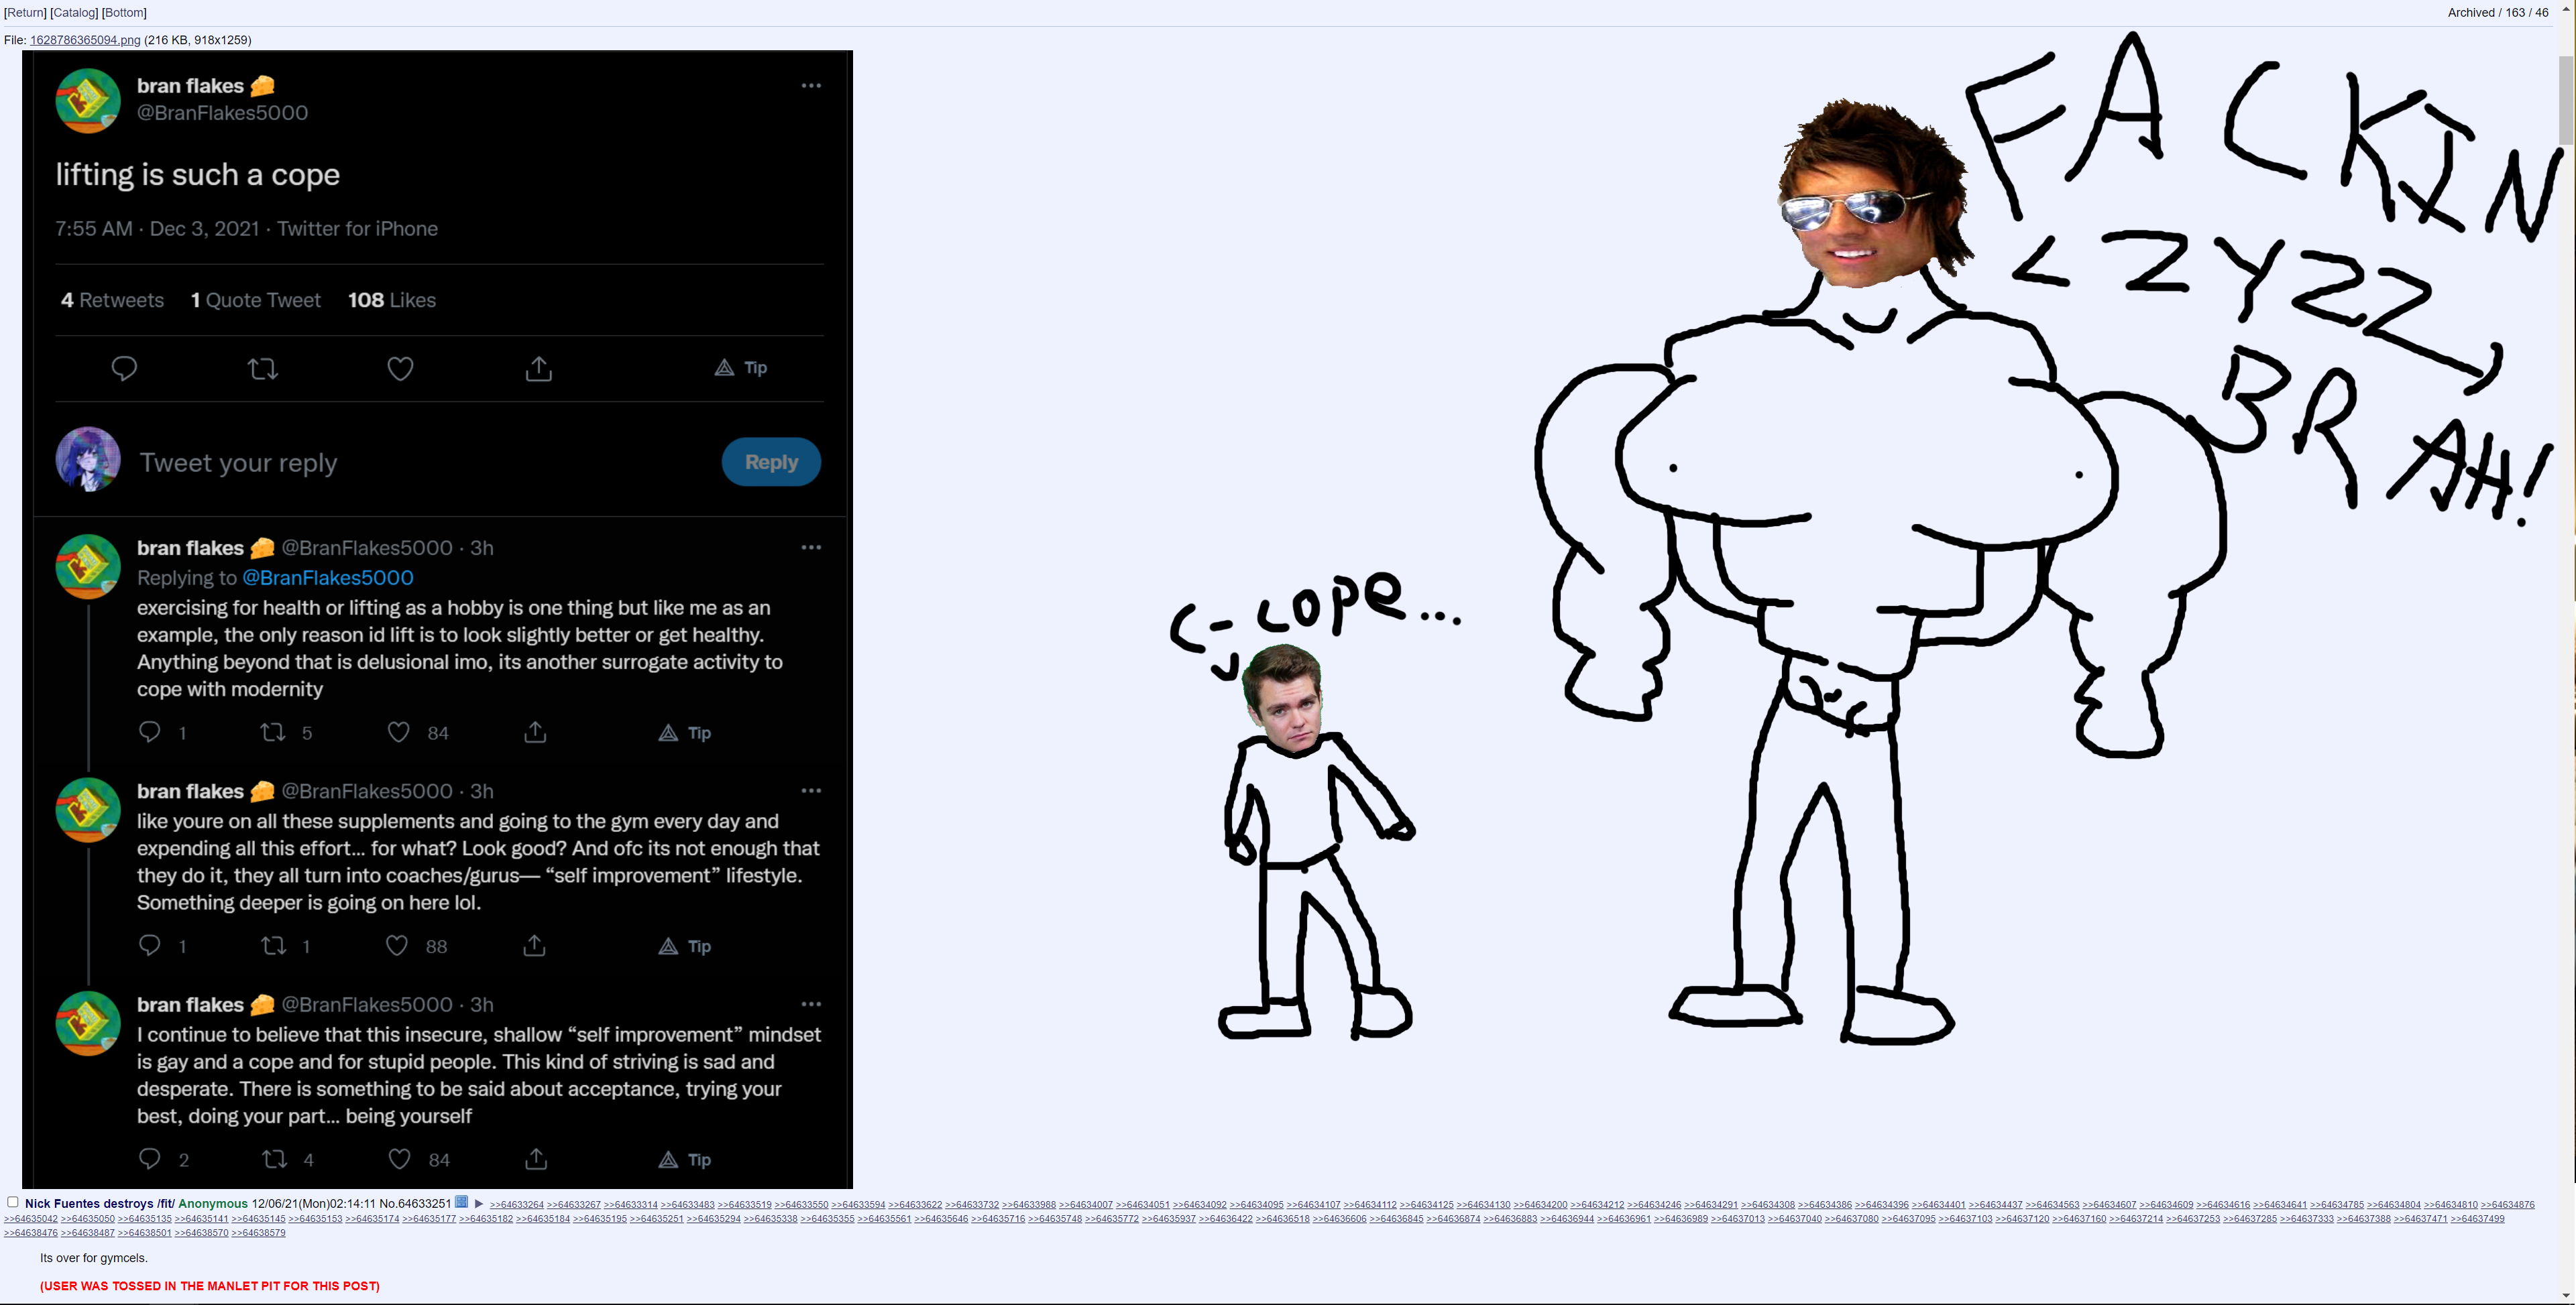The height and width of the screenshot is (1305, 2576).
Task: Open the three-dot menu on the first reply tweet
Action: (x=811, y=548)
